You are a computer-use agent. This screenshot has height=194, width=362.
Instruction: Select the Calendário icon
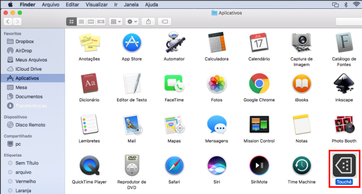coord(259,43)
